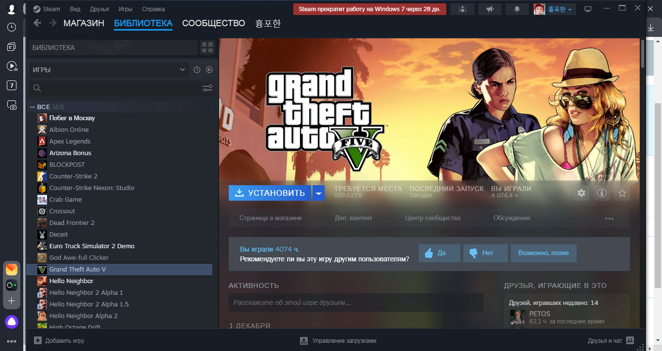Toggle the ready-to-play filter icon
662x351 pixels.
click(209, 70)
